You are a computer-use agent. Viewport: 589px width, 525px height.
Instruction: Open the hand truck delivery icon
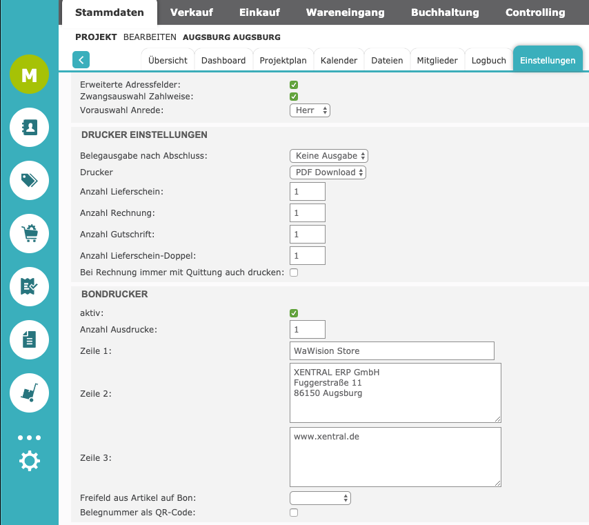pyautogui.click(x=29, y=393)
